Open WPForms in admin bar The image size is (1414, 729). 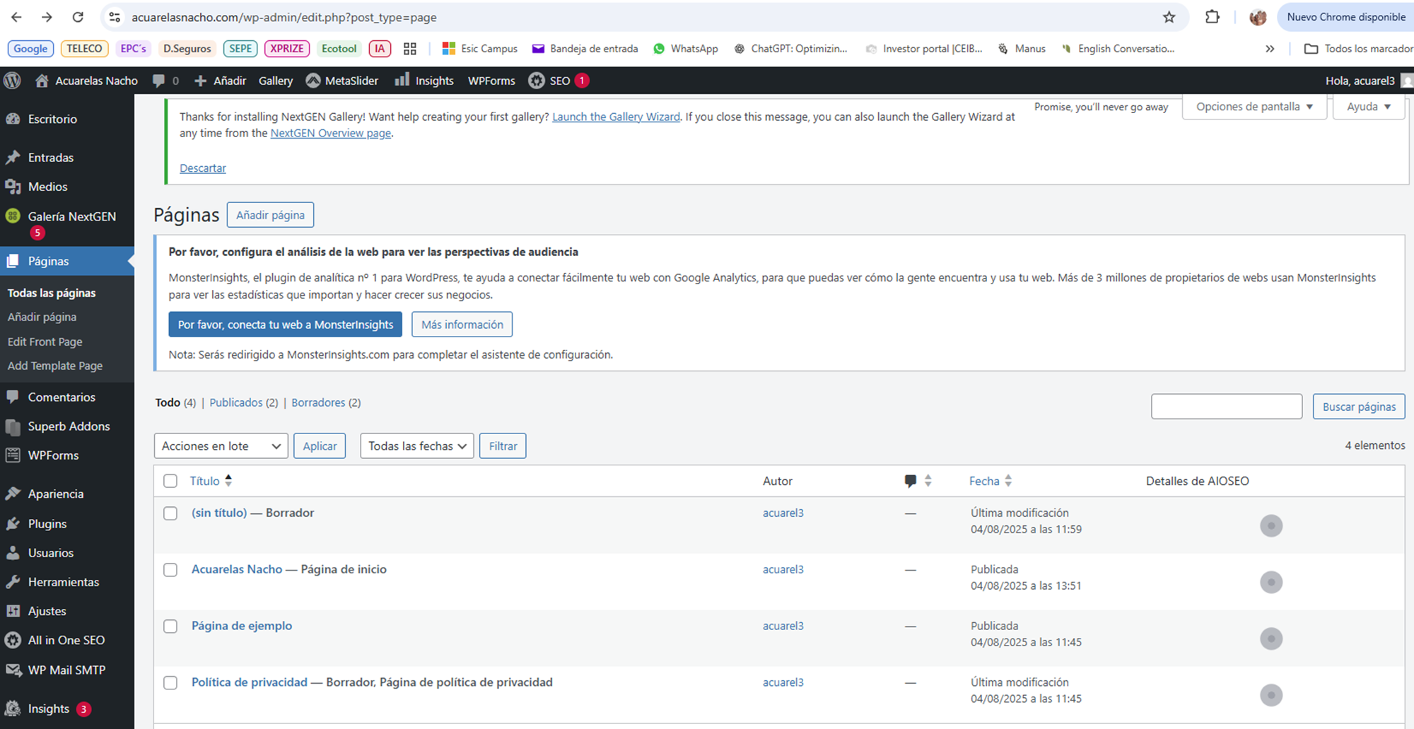[x=491, y=81]
